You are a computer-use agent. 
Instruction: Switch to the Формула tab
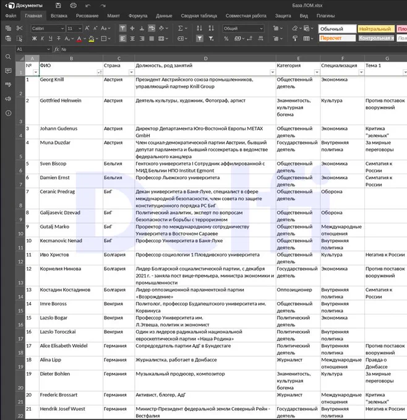coord(138,16)
